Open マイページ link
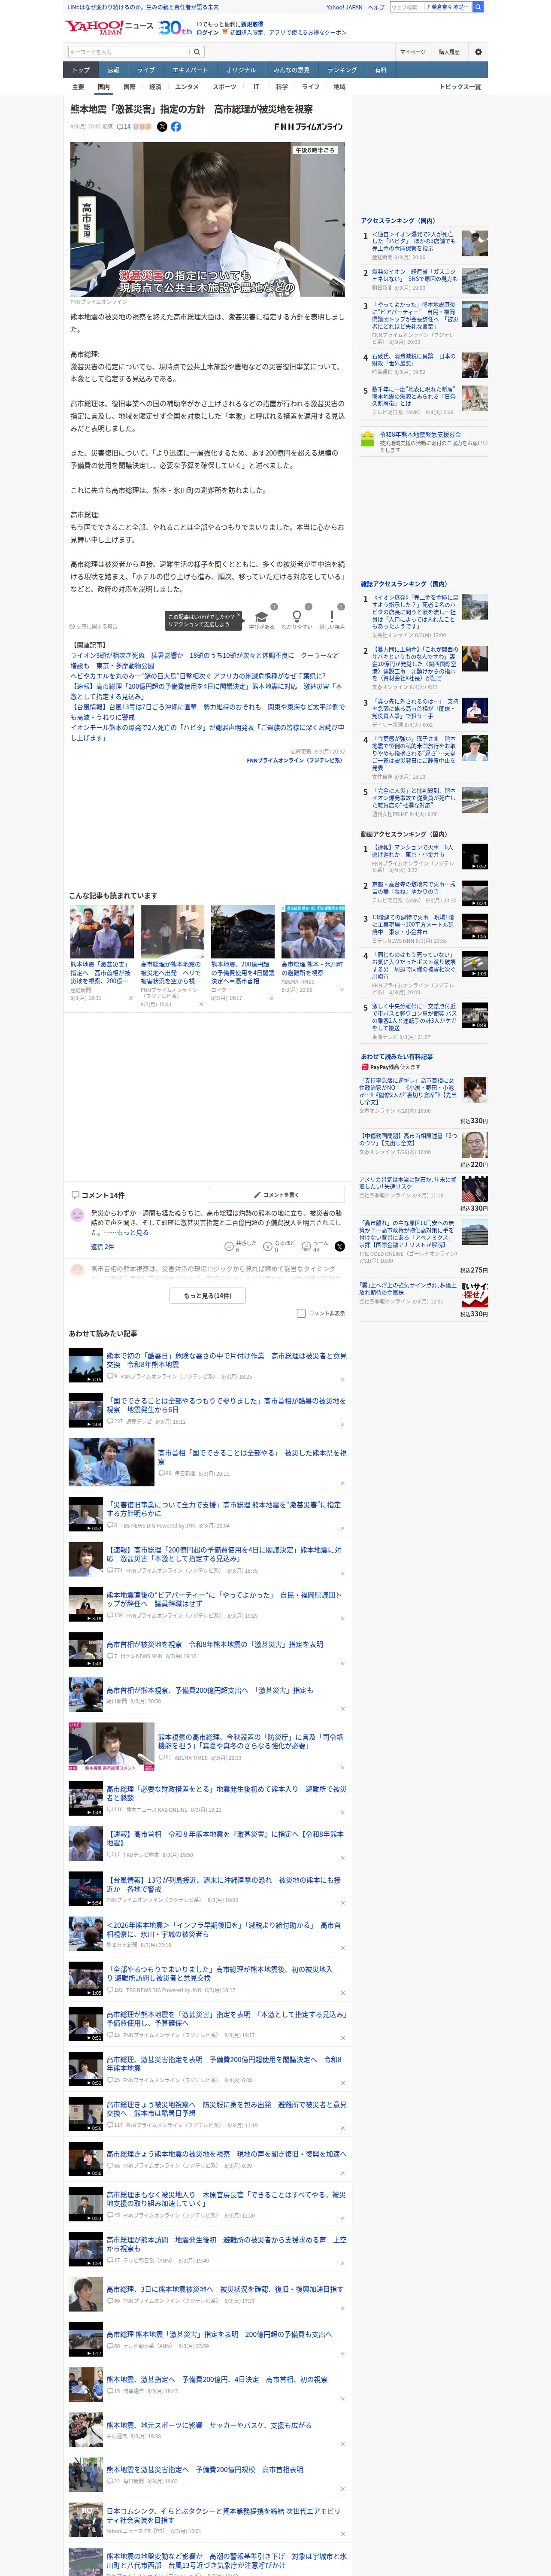The width and height of the screenshot is (551, 2576). pos(413,52)
